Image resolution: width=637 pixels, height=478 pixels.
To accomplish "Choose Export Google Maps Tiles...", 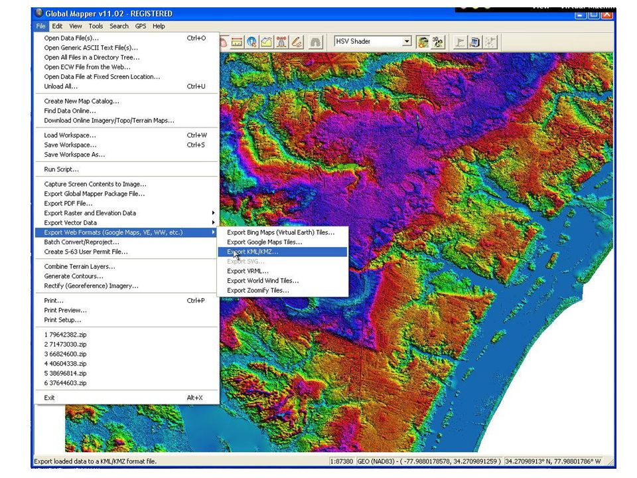I will (283, 242).
